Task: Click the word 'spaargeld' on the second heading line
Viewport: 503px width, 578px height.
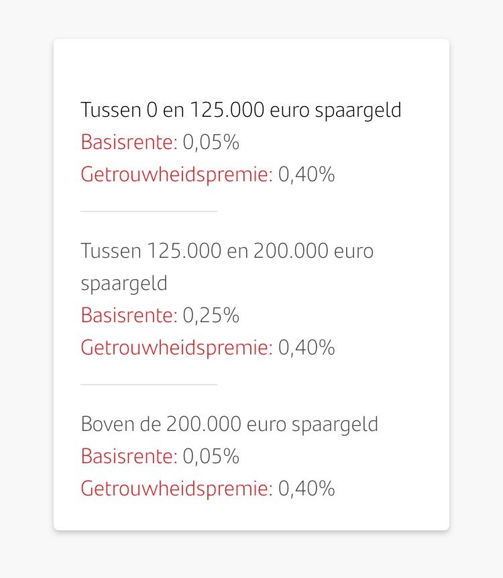Action: [x=124, y=284]
